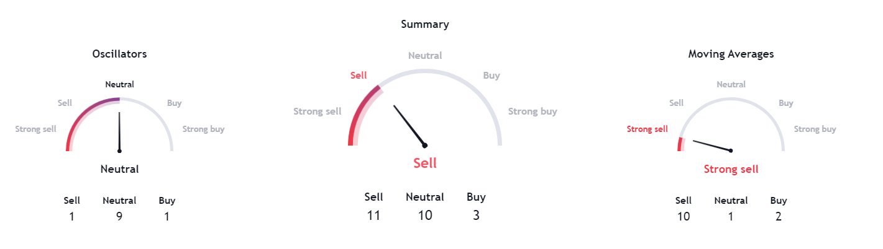This screenshot has width=883, height=249.
Task: Click the Moving Averages gauge needle
Action: 712,146
